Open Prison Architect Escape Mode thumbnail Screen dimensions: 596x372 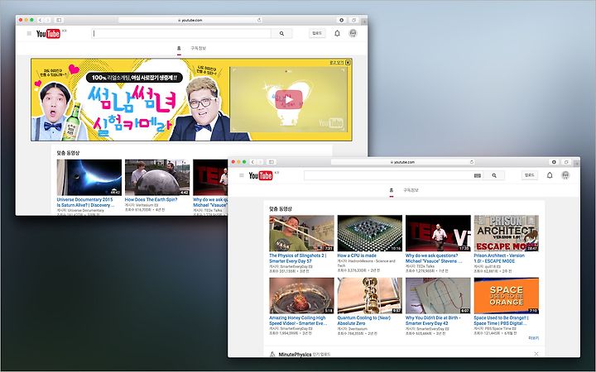click(x=507, y=233)
